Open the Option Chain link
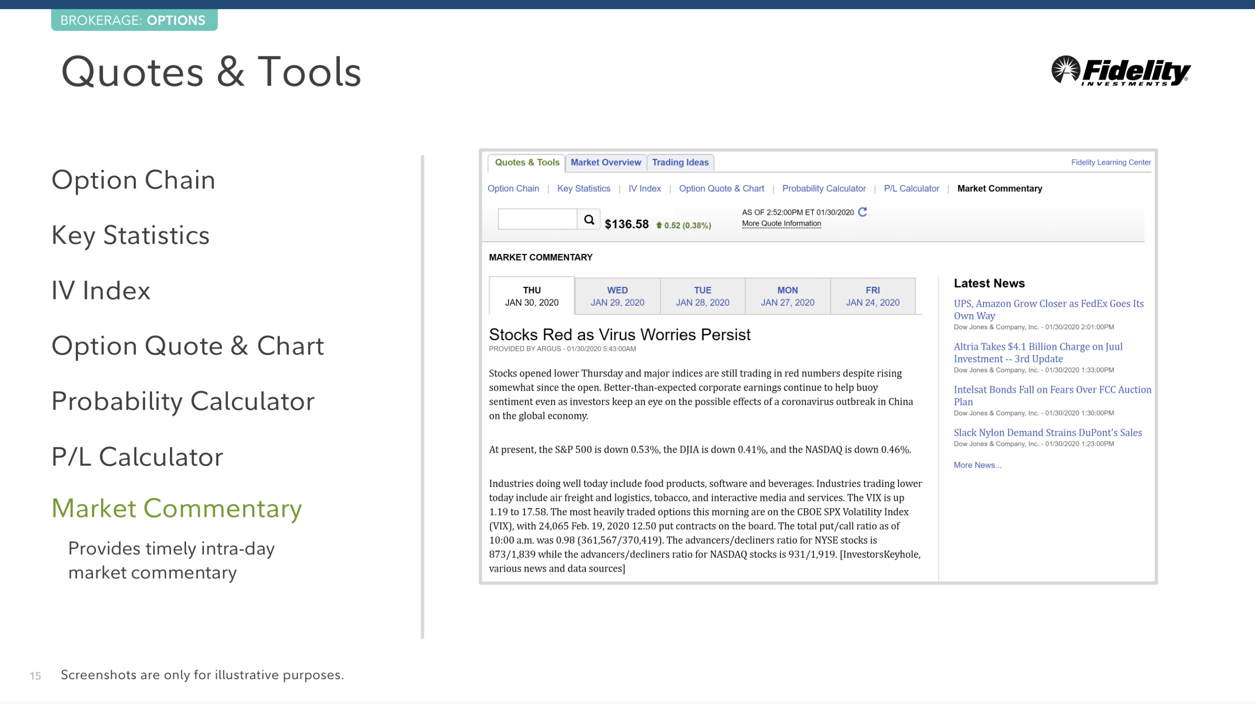This screenshot has width=1255, height=704. coord(513,189)
